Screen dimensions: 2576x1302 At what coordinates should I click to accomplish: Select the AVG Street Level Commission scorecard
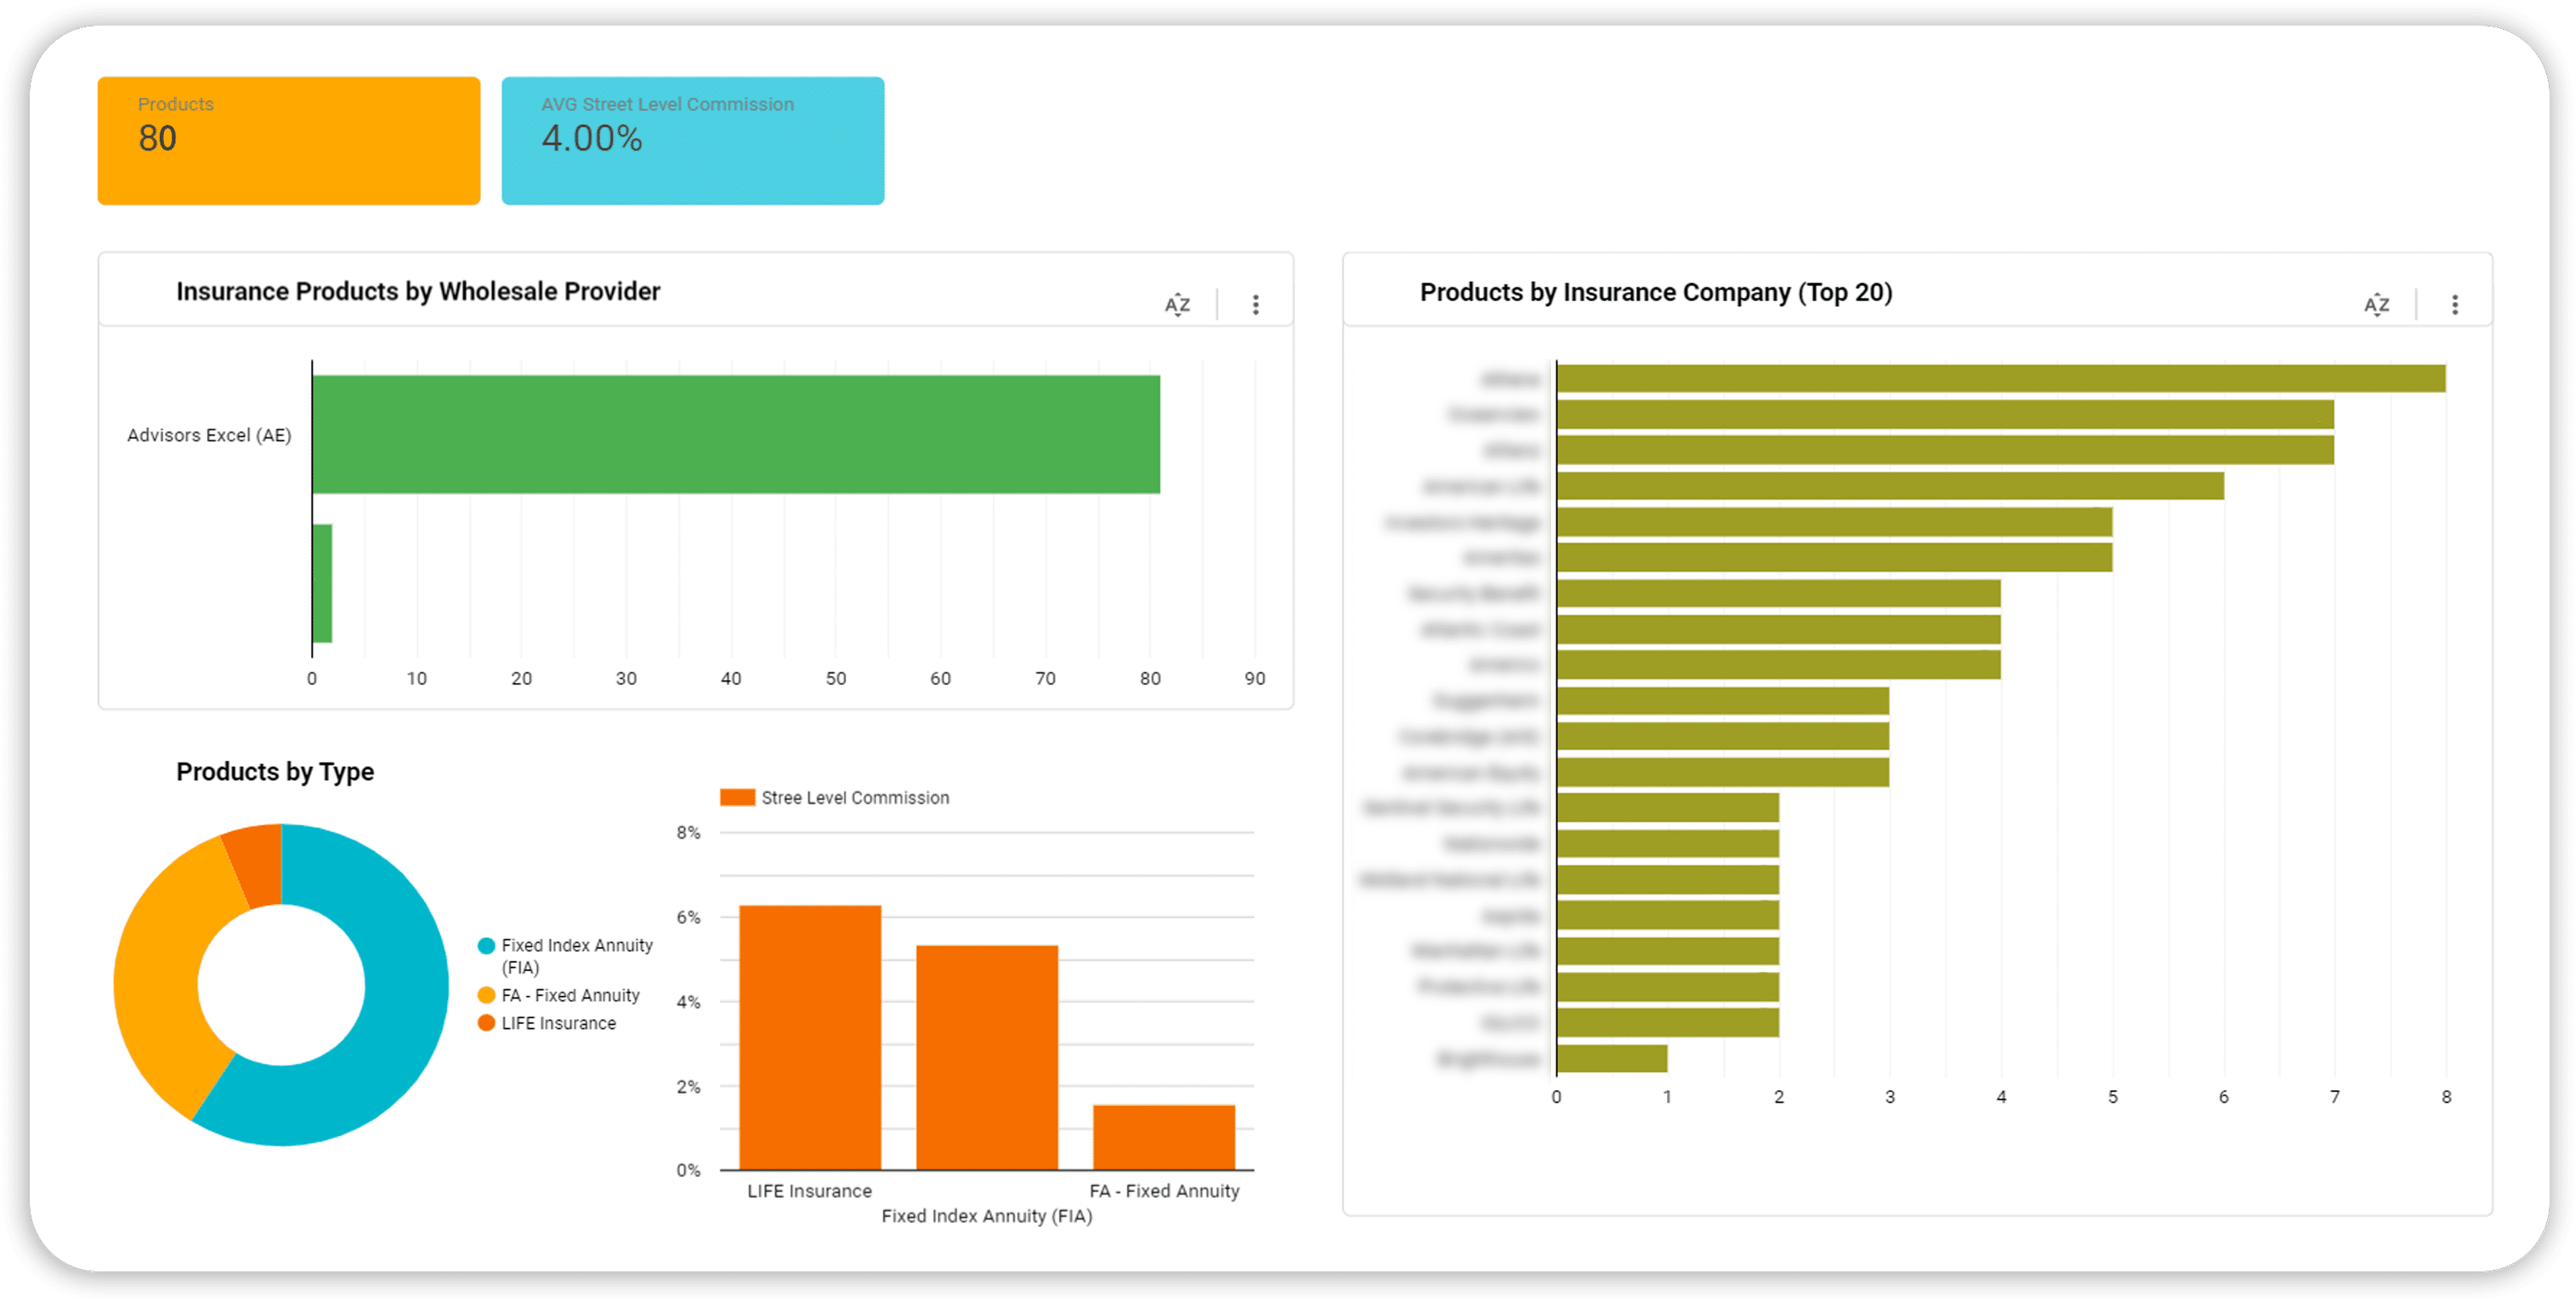692,141
